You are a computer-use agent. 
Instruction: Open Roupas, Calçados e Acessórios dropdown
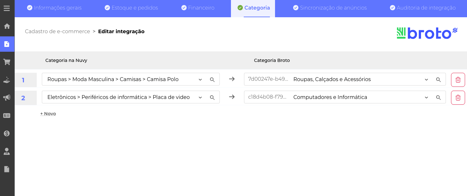coord(426,80)
